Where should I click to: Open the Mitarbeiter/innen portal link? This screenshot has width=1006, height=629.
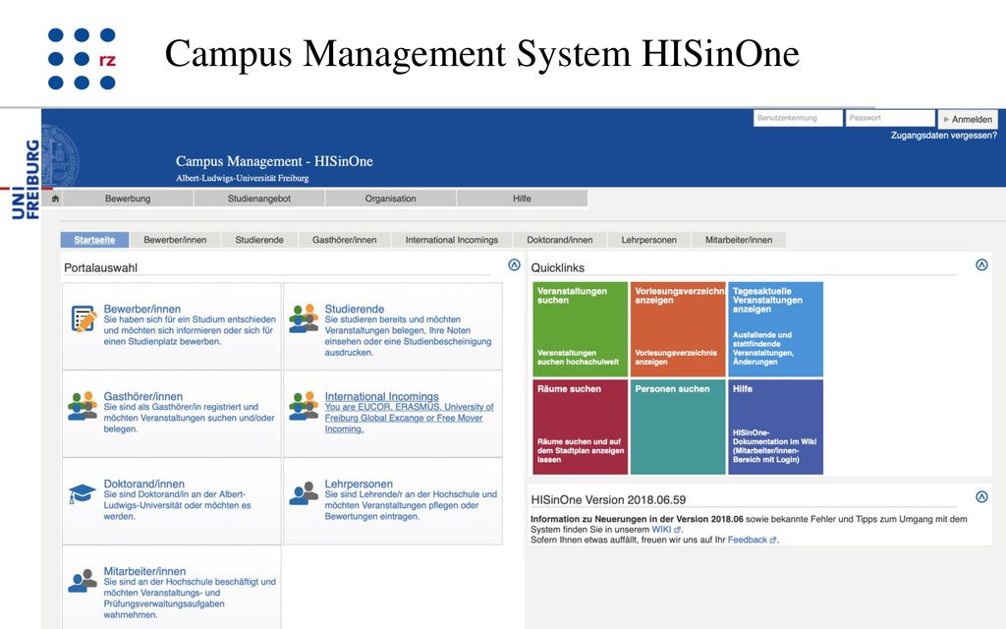(145, 571)
